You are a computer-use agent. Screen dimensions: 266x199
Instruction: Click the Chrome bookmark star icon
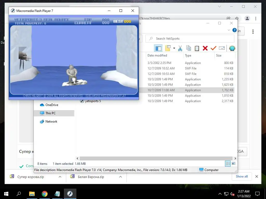pyautogui.click(x=237, y=18)
